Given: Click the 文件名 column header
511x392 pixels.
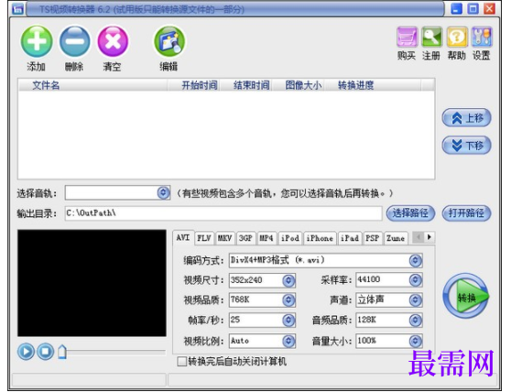Looking at the screenshot, I should [x=92, y=85].
